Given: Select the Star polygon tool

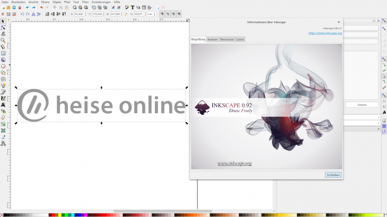Looking at the screenshot, I should (x=3, y=72).
